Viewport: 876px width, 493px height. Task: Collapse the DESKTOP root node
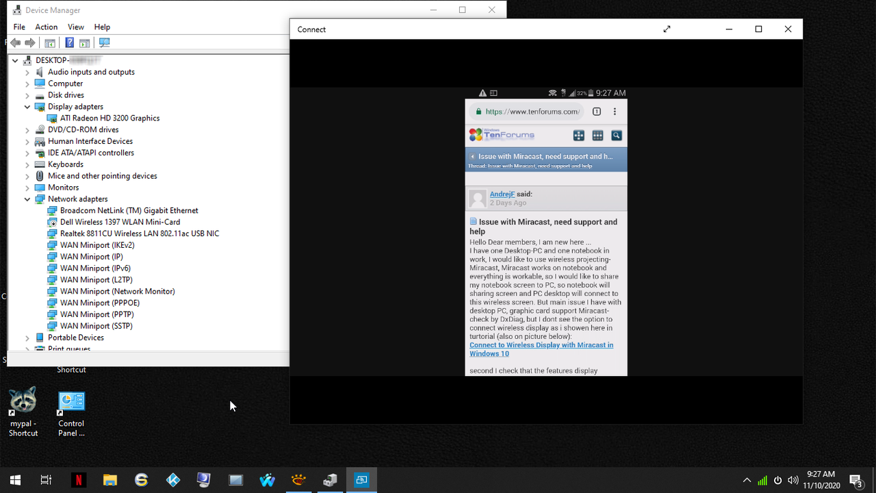(15, 60)
